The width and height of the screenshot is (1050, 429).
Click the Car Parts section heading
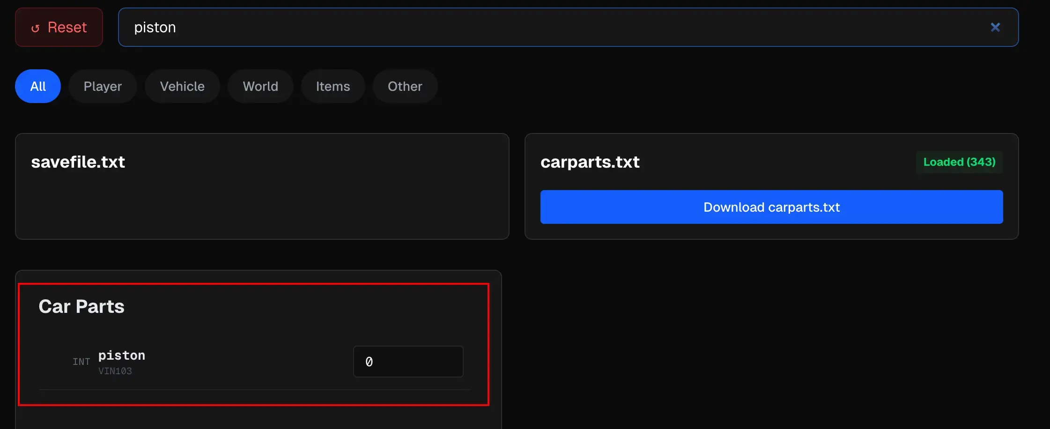tap(81, 306)
